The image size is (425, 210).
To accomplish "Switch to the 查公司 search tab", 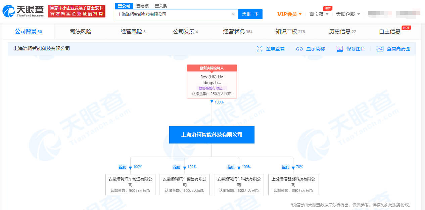I will [124, 6].
